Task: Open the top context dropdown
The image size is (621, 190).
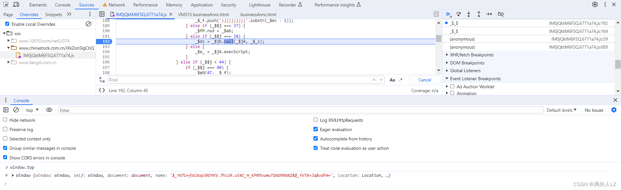Action: pyautogui.click(x=32, y=110)
